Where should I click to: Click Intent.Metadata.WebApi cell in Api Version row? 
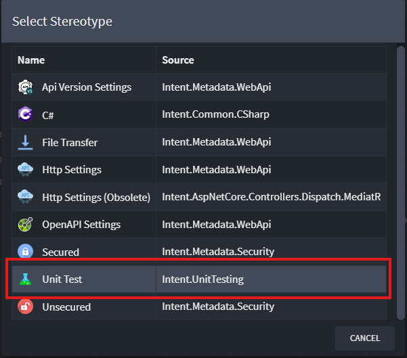coord(272,87)
